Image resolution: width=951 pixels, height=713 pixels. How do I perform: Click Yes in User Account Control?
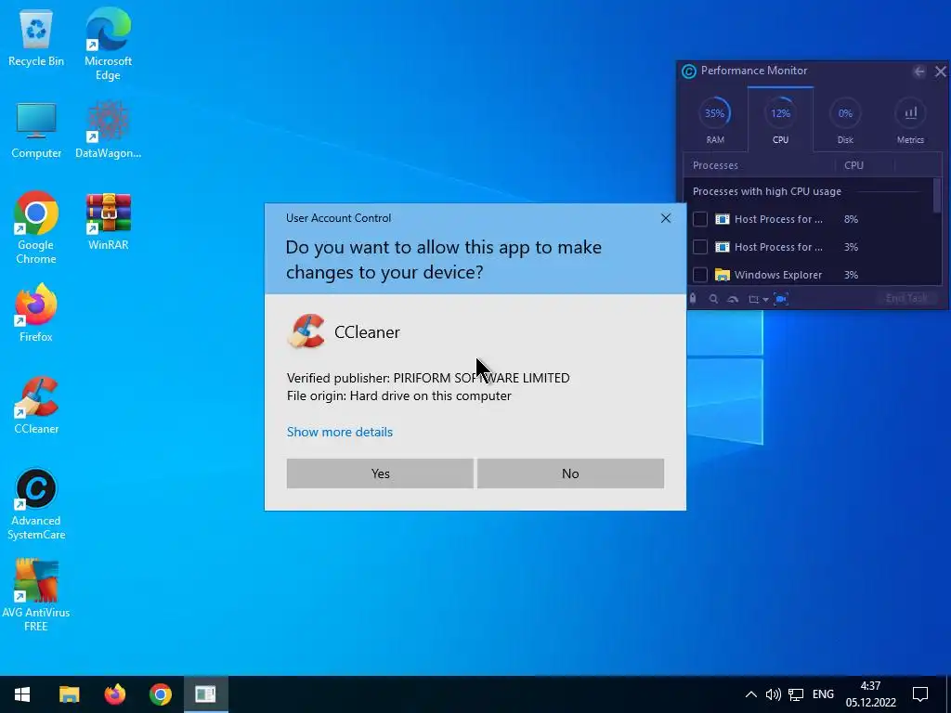coord(380,473)
